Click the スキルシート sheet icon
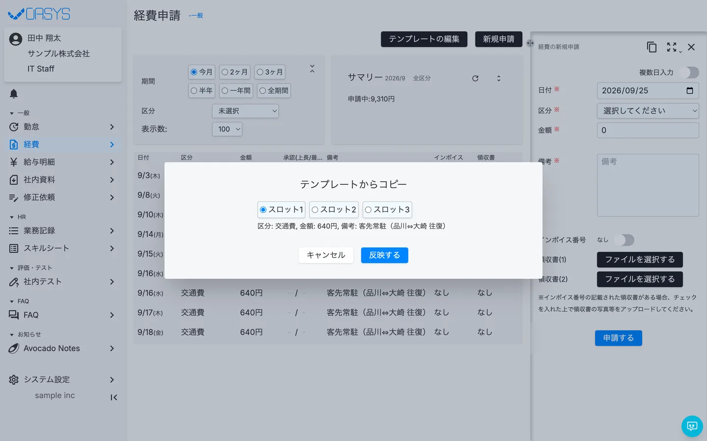Image resolution: width=707 pixels, height=441 pixels. [x=14, y=248]
